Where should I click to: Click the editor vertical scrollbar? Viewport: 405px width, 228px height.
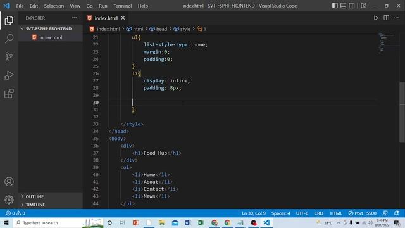402,111
